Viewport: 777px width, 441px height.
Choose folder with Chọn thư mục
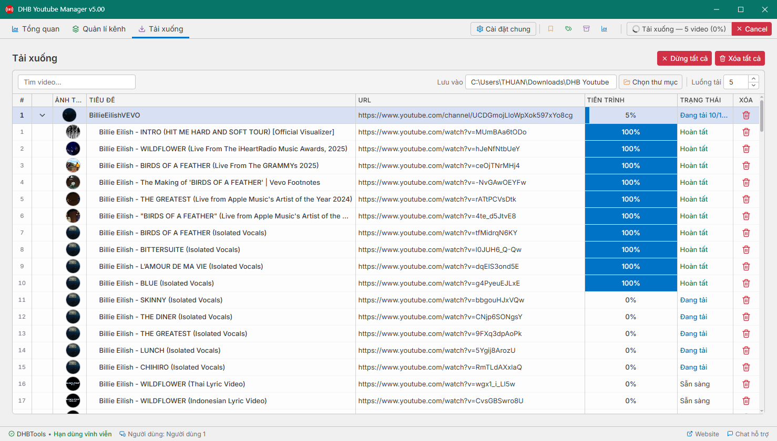tap(650, 82)
